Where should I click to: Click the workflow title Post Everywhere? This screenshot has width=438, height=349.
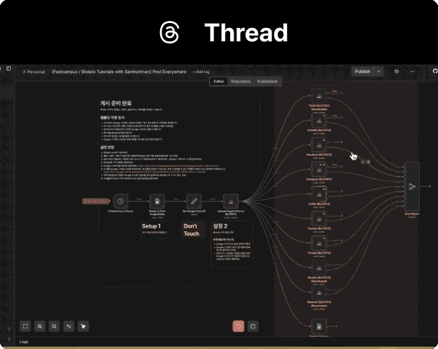(x=119, y=71)
